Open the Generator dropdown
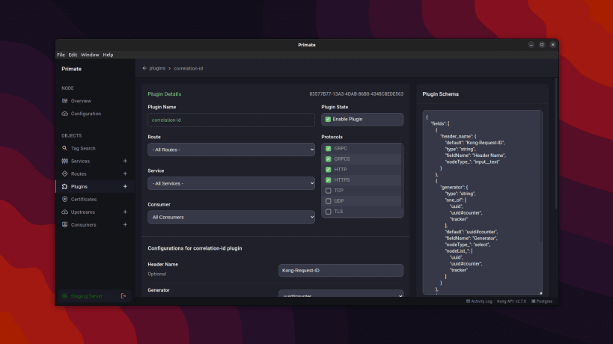The height and width of the screenshot is (344, 613). tap(341, 294)
